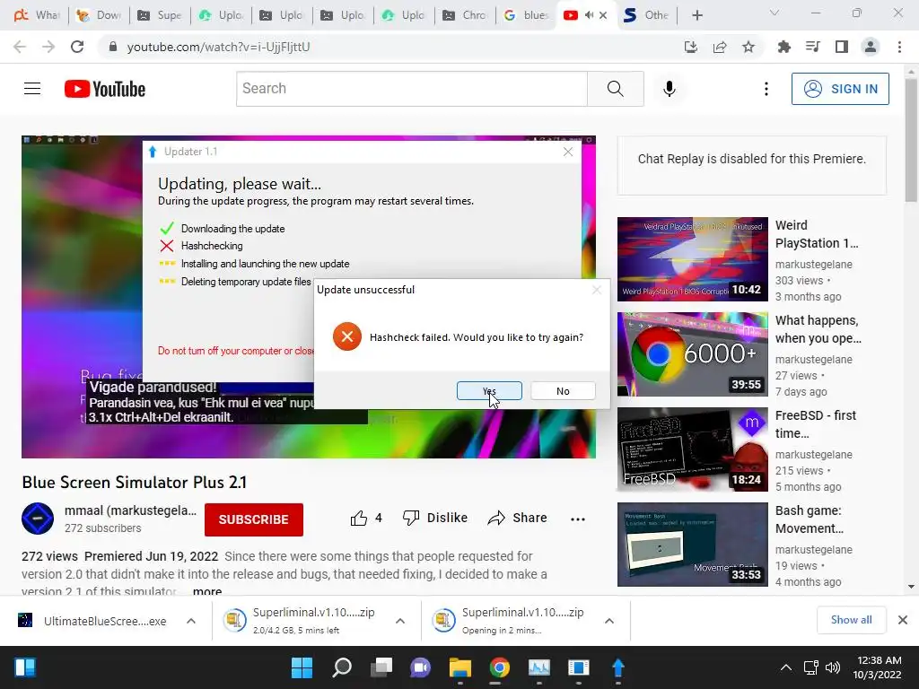The image size is (919, 689).
Task: Open the Chrome profile avatar
Action: pos(871,47)
